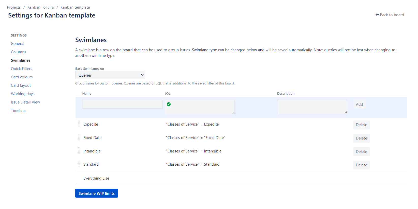Switch to Columns settings
Image resolution: width=418 pixels, height=209 pixels.
[x=19, y=52]
